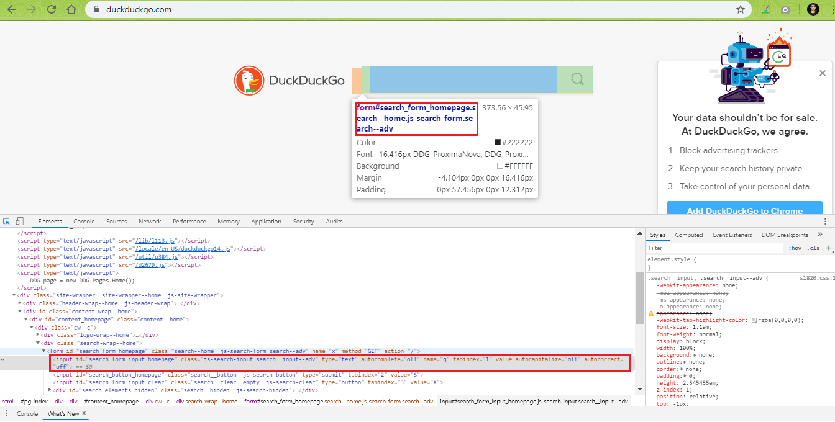This screenshot has width=835, height=422.
Task: Toggle the :hov element state panel
Action: tap(795, 248)
